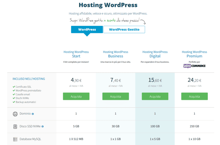220x145 pixels.
Task: Open the Hosting WordPress Premium plan title
Action: 194,54
